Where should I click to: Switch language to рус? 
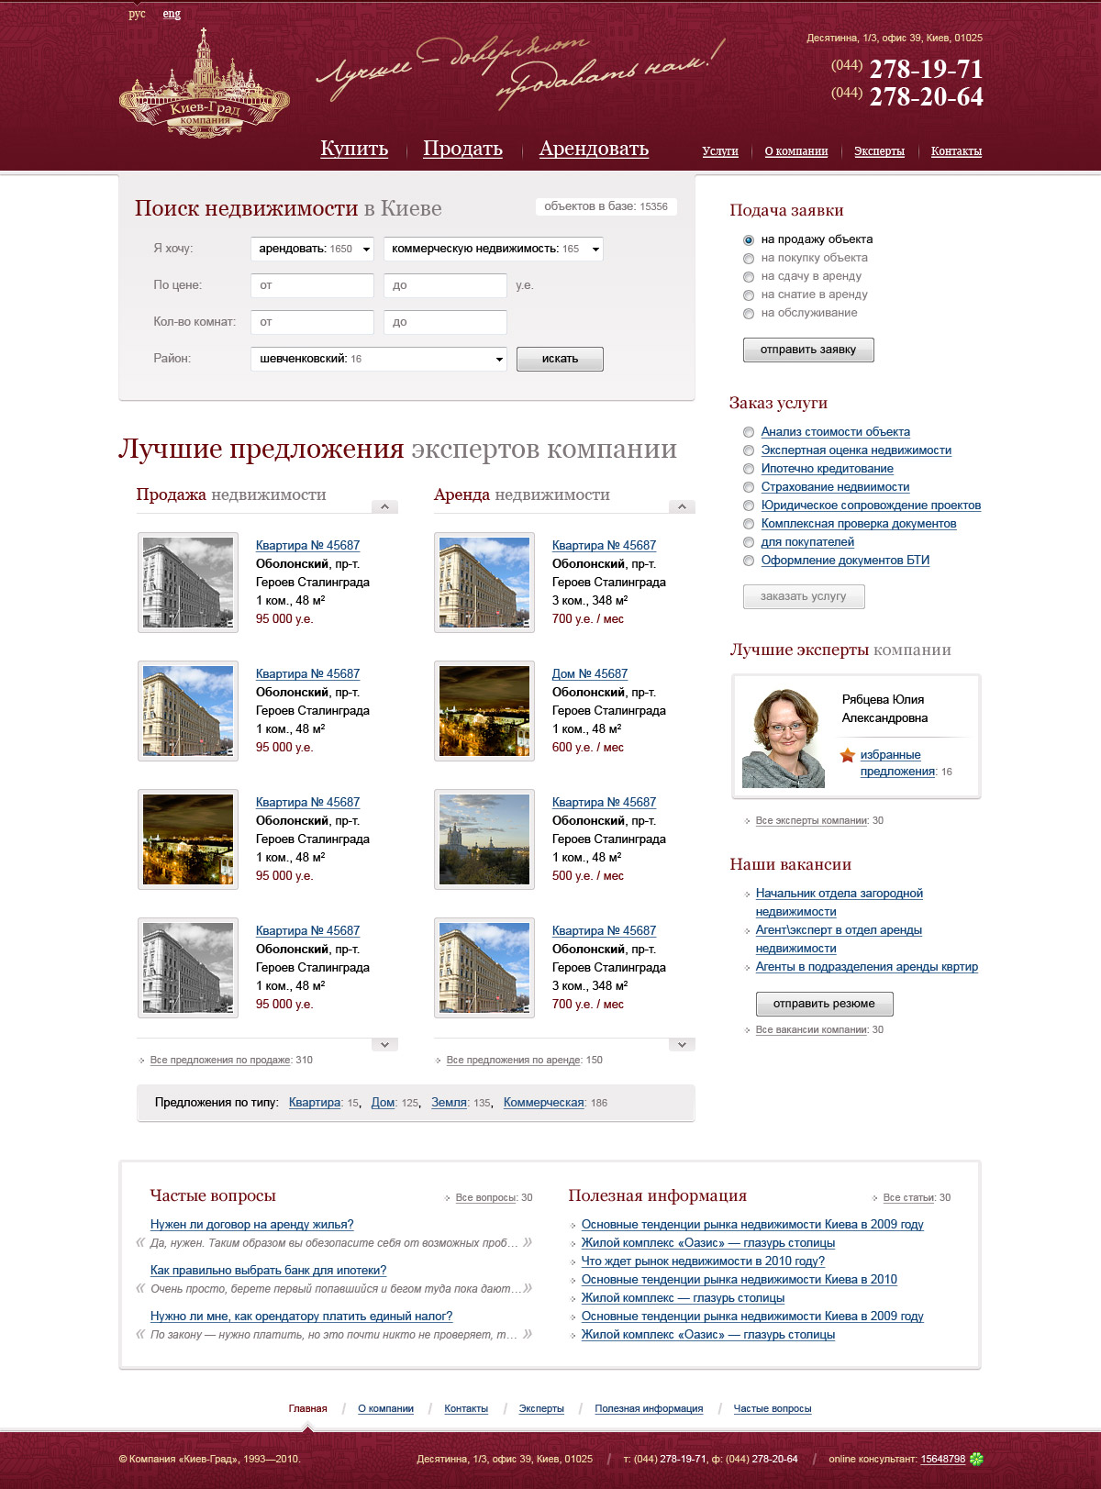[x=137, y=14]
